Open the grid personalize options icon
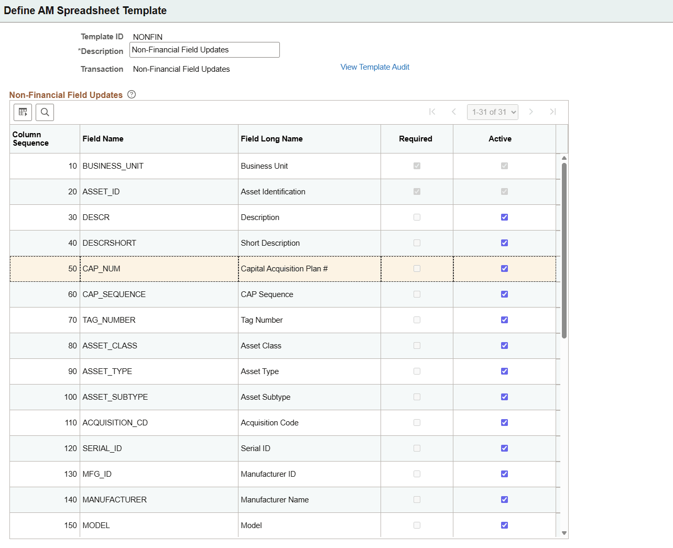 point(23,112)
